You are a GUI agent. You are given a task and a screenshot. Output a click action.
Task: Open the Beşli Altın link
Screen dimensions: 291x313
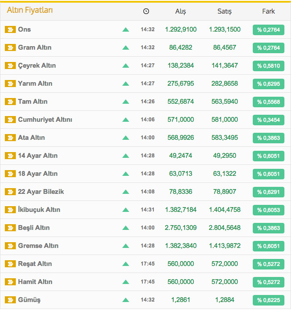[34, 228]
